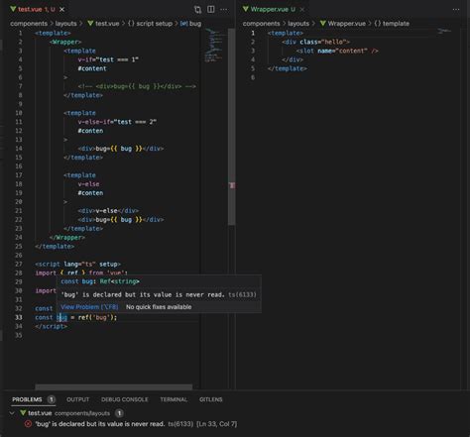Viewport: 470px width, 437px height.
Task: Open the right editor's more actions ellipsis
Action: (456, 10)
